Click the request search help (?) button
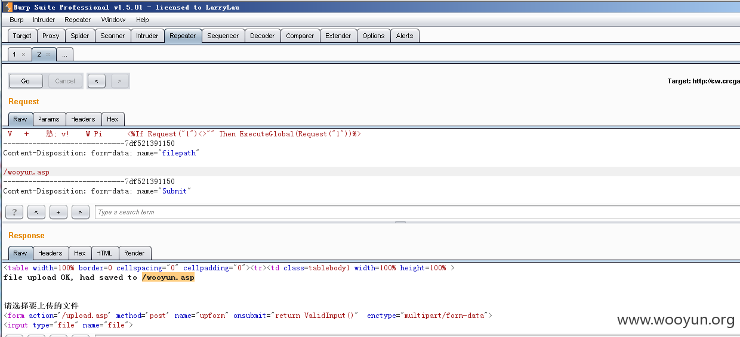Screen dimensions: 740x337 (14, 212)
